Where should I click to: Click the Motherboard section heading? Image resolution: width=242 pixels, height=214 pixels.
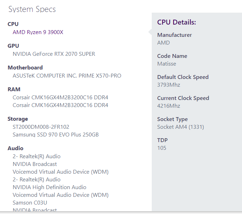[x=25, y=68]
